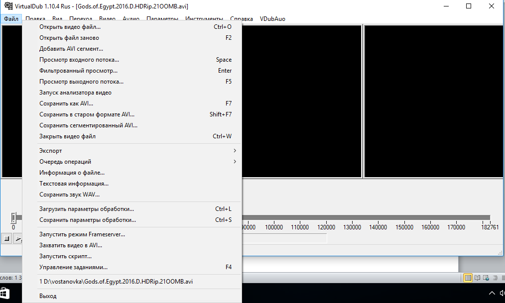
Task: Open the Инструменты menu
Action: [204, 18]
